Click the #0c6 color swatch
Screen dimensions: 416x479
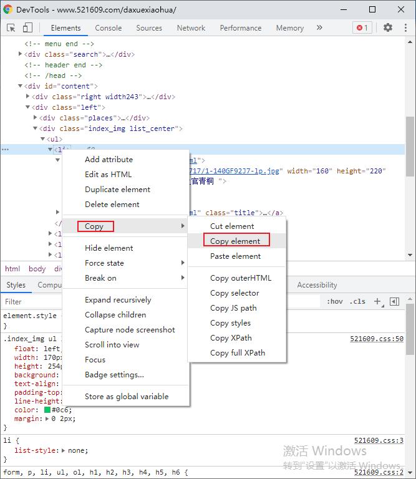[47, 410]
